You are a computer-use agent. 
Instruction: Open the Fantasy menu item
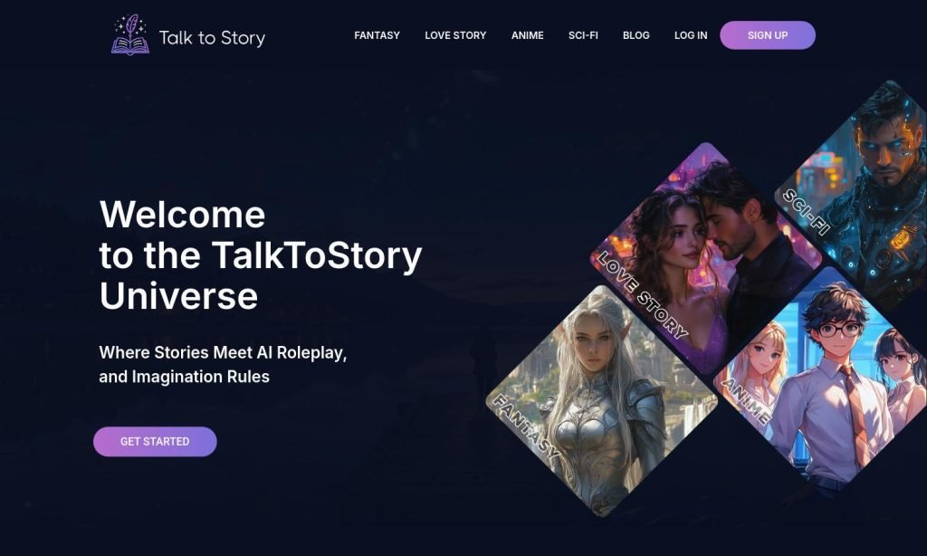377,35
